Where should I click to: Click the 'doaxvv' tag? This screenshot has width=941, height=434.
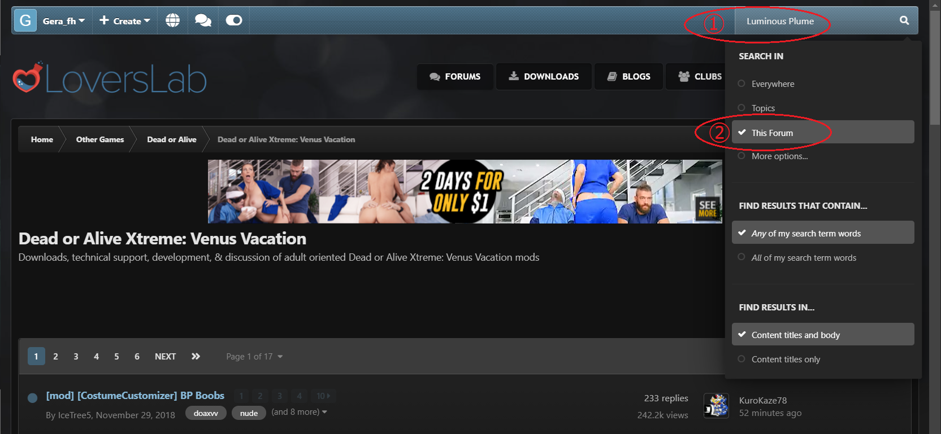206,413
